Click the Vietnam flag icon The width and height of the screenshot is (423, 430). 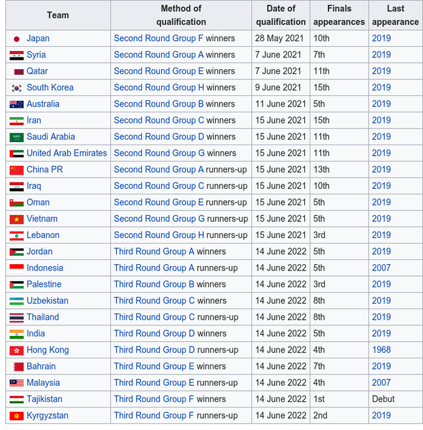tap(17, 219)
